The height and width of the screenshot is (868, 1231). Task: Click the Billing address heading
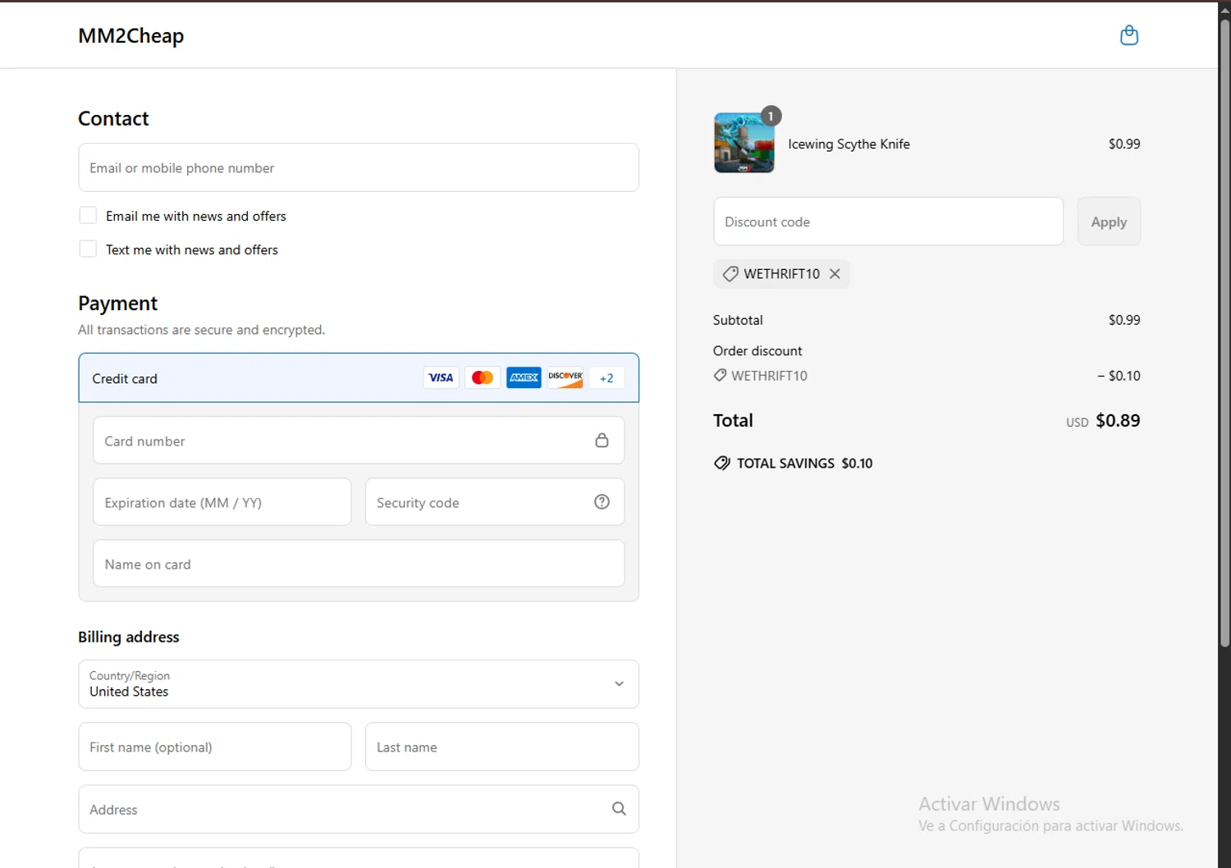pyautogui.click(x=129, y=637)
